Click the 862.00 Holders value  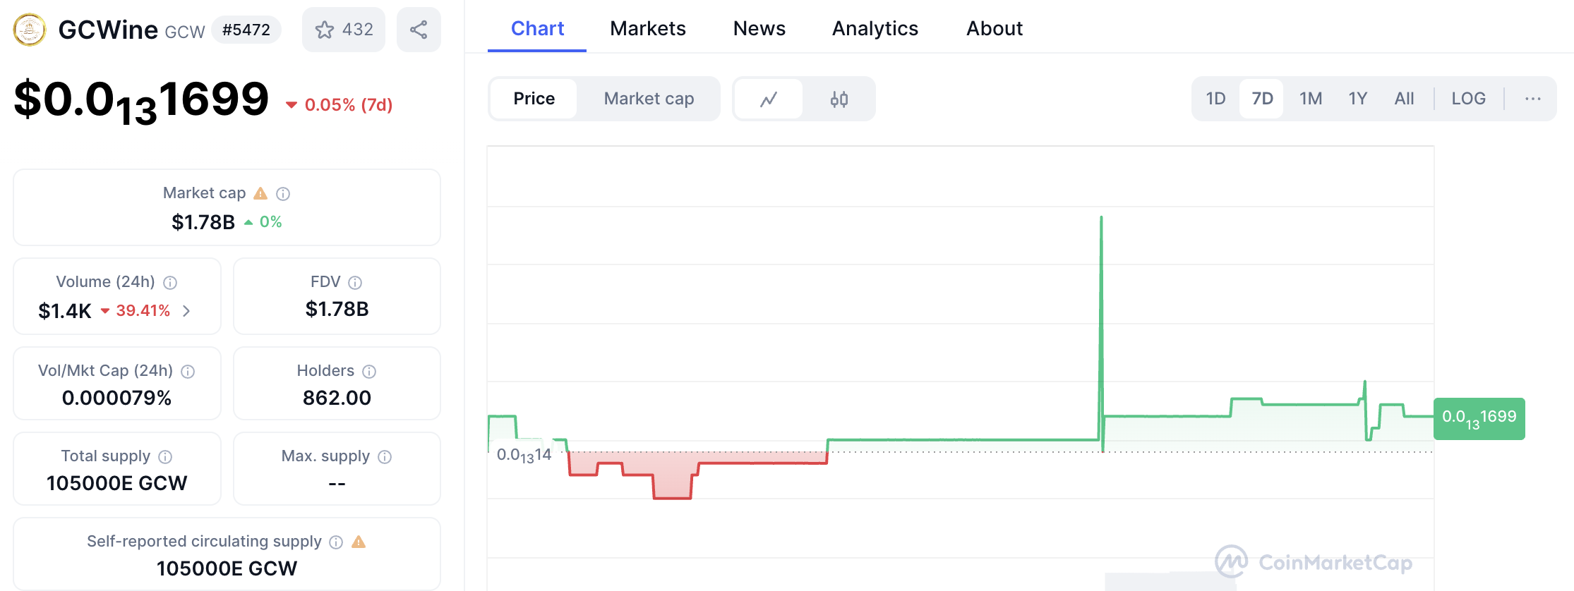click(337, 398)
